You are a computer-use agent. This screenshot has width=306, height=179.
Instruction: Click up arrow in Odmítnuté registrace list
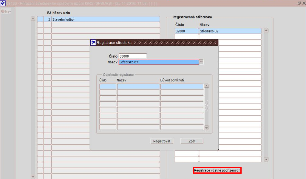coord(206,86)
